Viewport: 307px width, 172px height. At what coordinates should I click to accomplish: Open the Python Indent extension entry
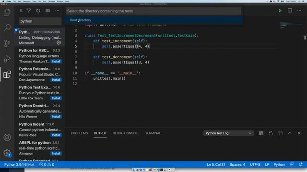click(40, 129)
